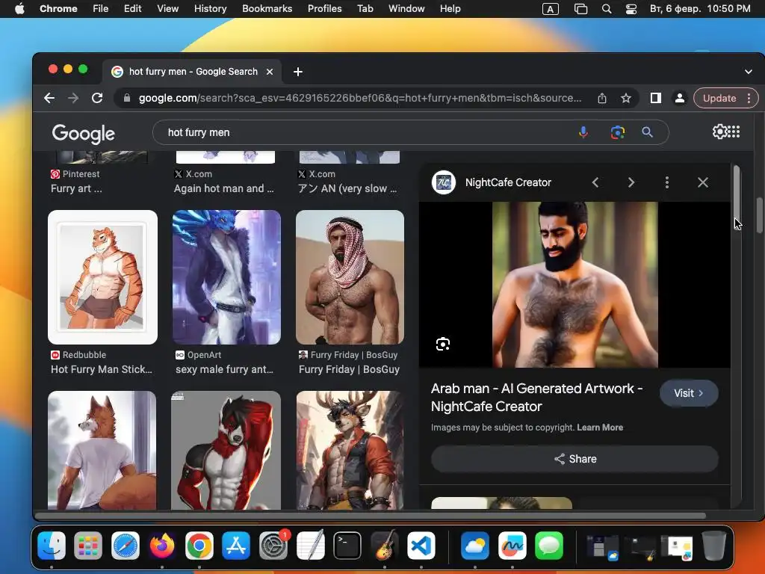The height and width of the screenshot is (574, 765).
Task: Click the horizontal scrollbar at window bottom
Action: pyautogui.click(x=371, y=516)
